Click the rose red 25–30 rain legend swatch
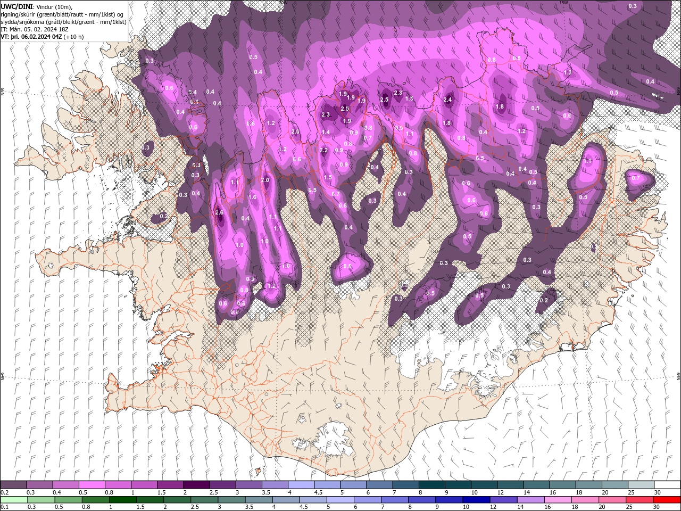Viewport: 681px width, 511px height. click(x=638, y=500)
